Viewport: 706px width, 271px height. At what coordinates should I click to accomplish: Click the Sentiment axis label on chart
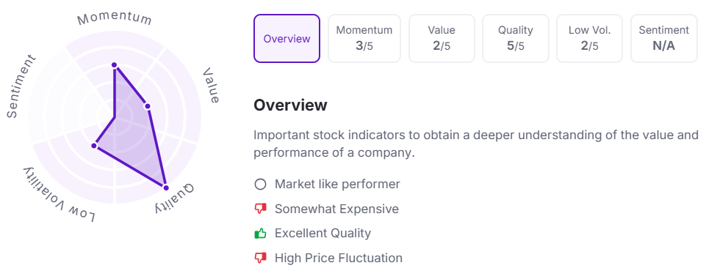pyautogui.click(x=21, y=86)
